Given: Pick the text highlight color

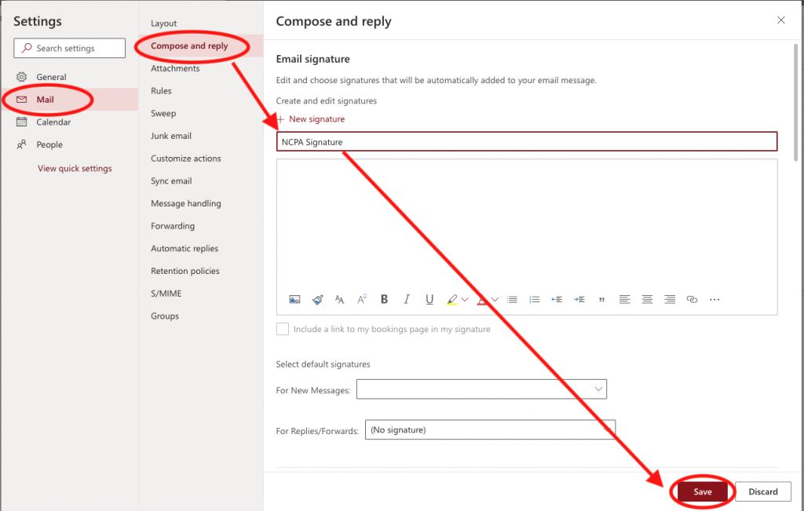Looking at the screenshot, I should [451, 299].
